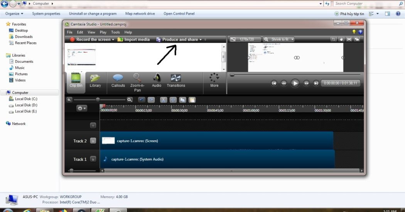Open the File menu
Screen dimensions: 405x212
(70, 32)
